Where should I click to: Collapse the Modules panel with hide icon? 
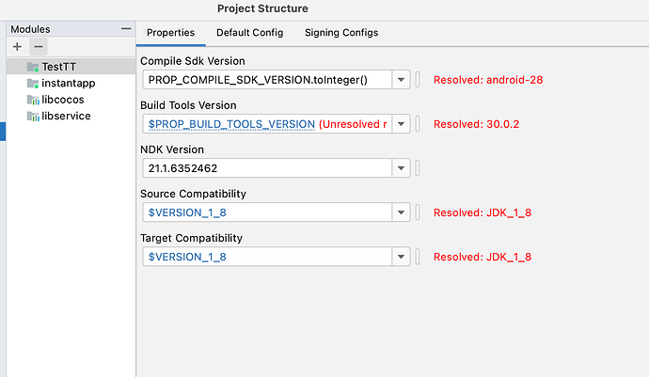(127, 30)
